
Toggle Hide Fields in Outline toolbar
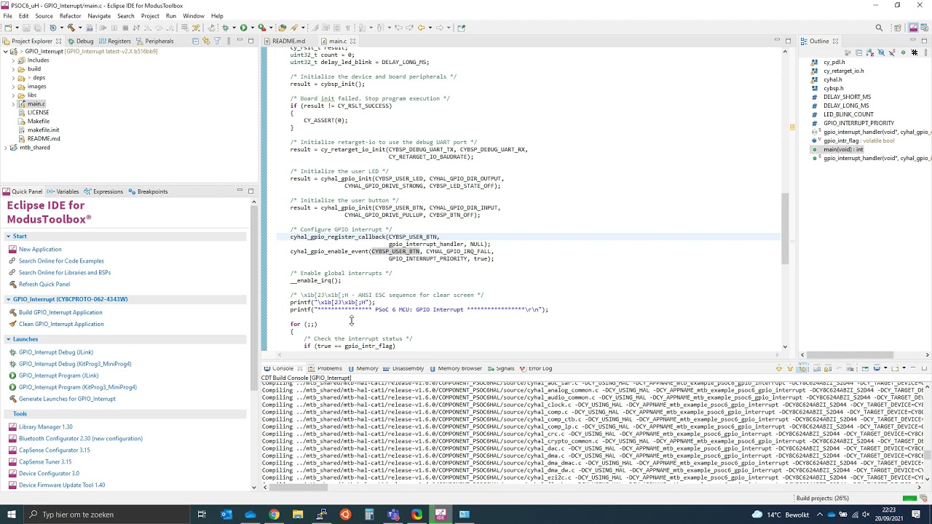881,52
